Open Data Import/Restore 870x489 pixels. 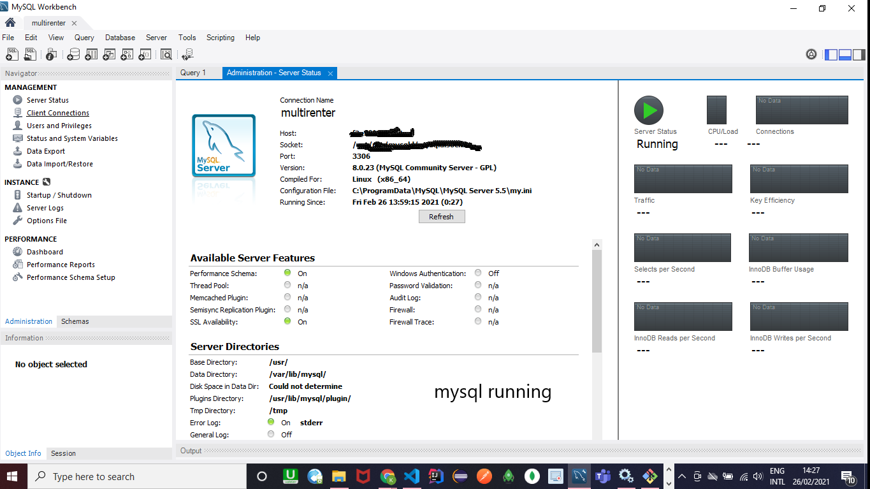click(60, 164)
